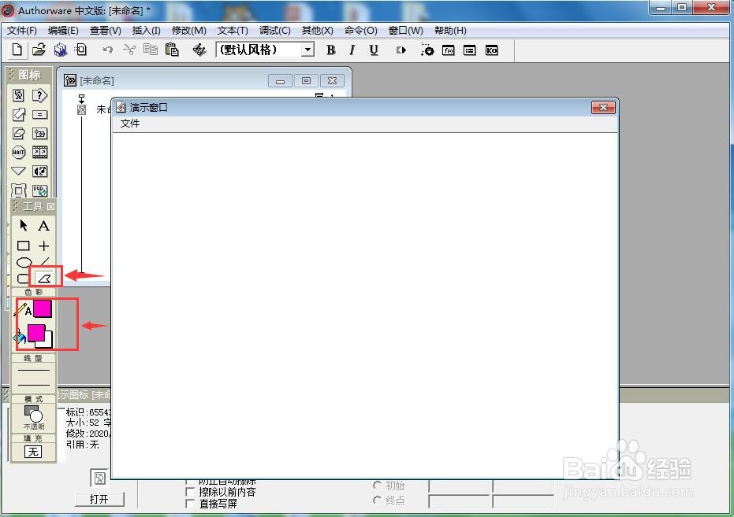
Task: Open the 文本(T) menu
Action: (x=233, y=31)
